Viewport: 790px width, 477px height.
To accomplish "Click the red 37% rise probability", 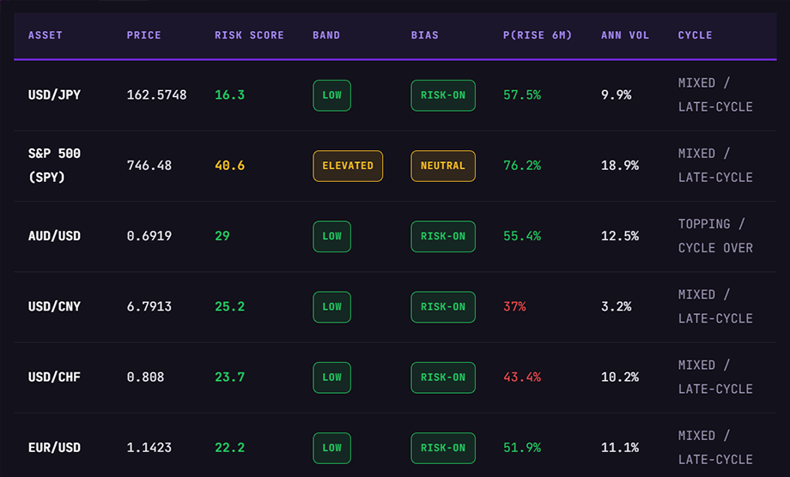I will point(514,306).
